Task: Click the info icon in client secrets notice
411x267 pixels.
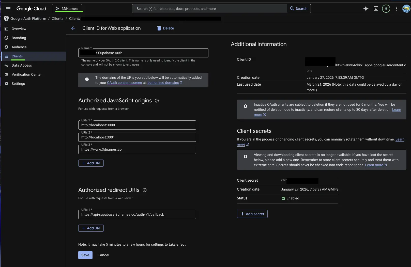Action: 246,156
